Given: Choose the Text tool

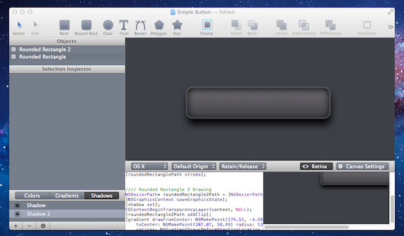Looking at the screenshot, I should coord(124,28).
